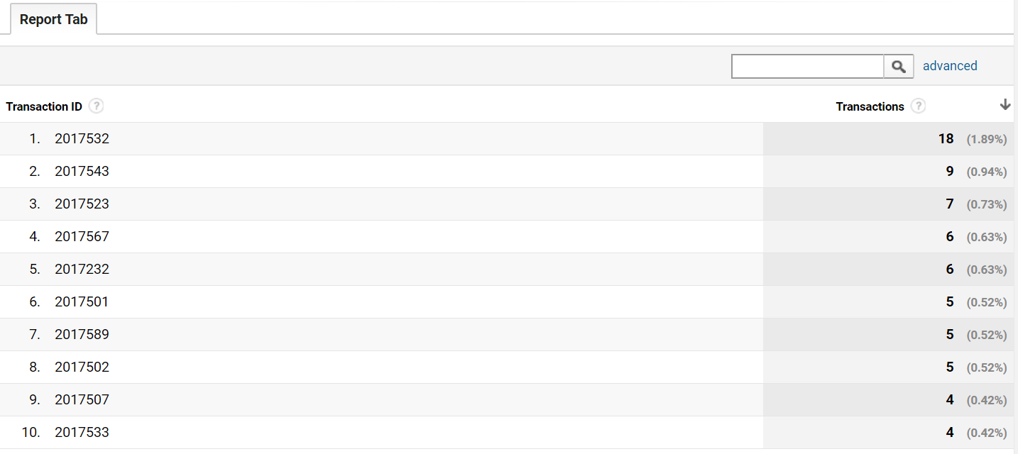1018x454 pixels.
Task: Open the advanced filter link
Action: 950,66
